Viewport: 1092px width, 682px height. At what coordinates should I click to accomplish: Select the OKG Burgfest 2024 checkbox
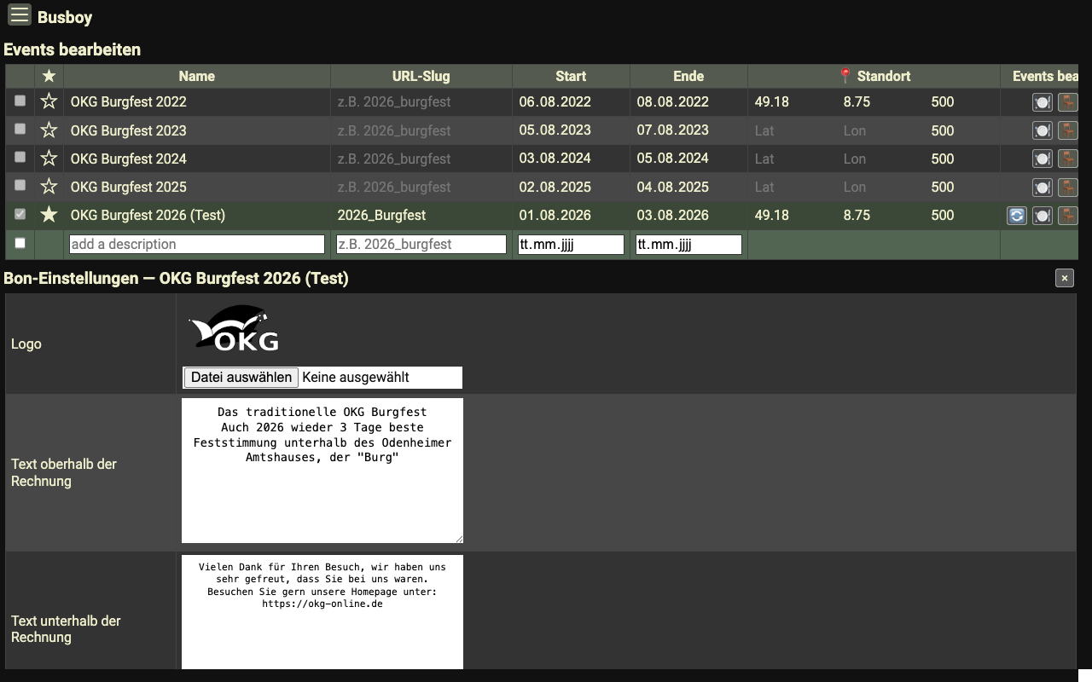click(x=20, y=157)
